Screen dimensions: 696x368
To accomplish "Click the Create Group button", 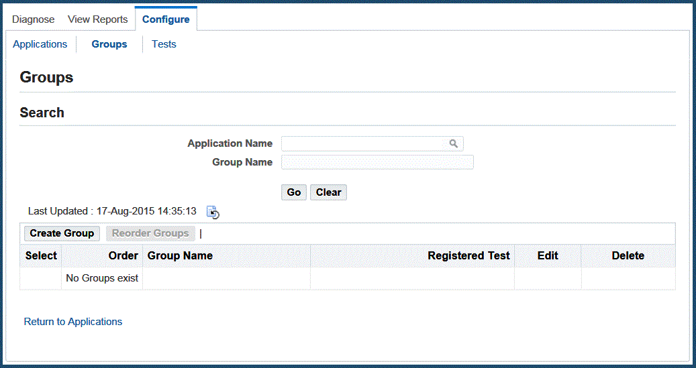I will (x=62, y=233).
